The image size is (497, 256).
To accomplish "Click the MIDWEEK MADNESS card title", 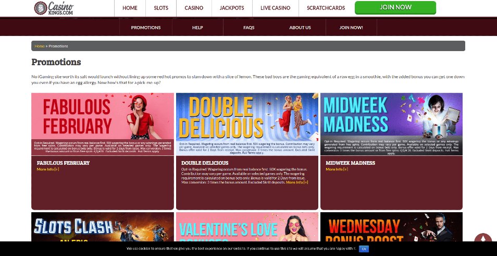I will click(350, 163).
